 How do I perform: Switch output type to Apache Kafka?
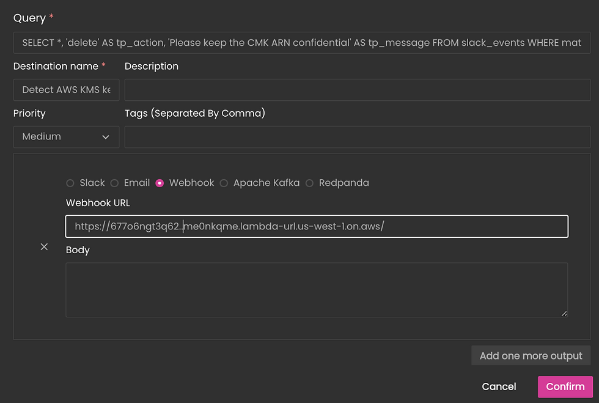[x=224, y=183]
